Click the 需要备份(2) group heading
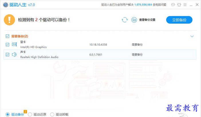 pyautogui.click(x=19, y=36)
